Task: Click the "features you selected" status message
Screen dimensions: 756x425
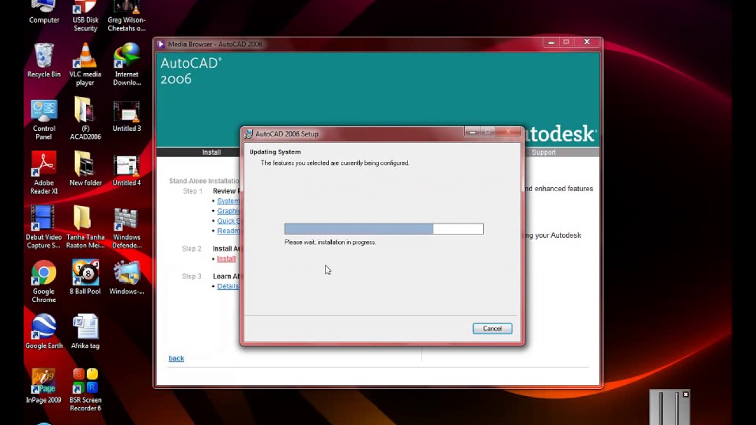Action: (x=335, y=163)
